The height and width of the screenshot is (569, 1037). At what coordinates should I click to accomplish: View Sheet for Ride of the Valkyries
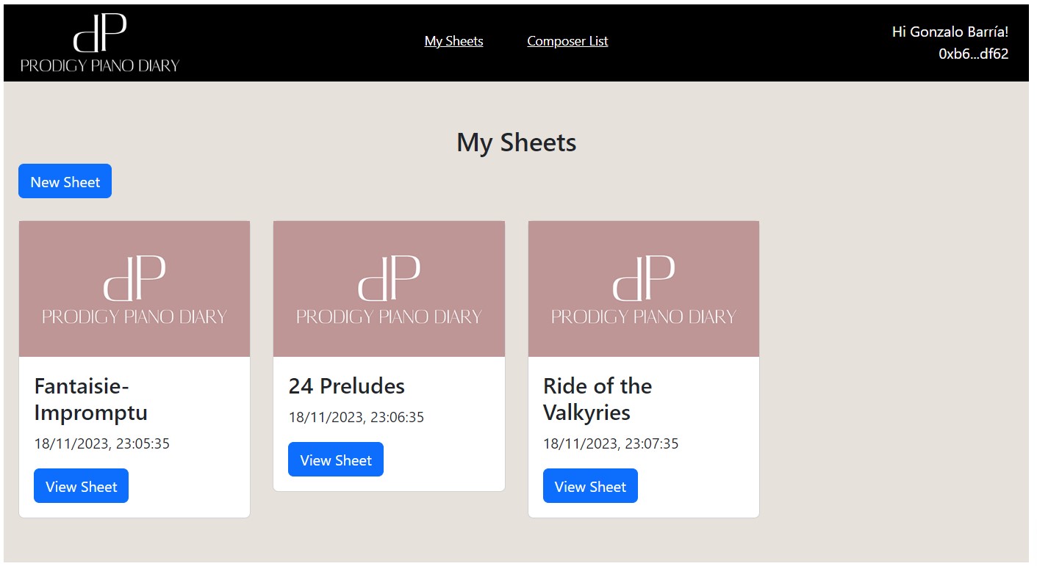click(590, 486)
